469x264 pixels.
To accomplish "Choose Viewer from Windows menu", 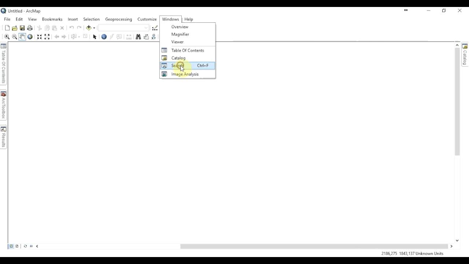I will (188, 42).
